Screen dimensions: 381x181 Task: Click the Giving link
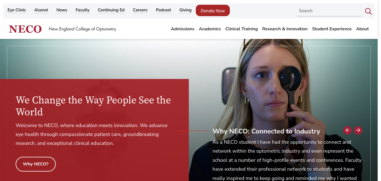(185, 10)
